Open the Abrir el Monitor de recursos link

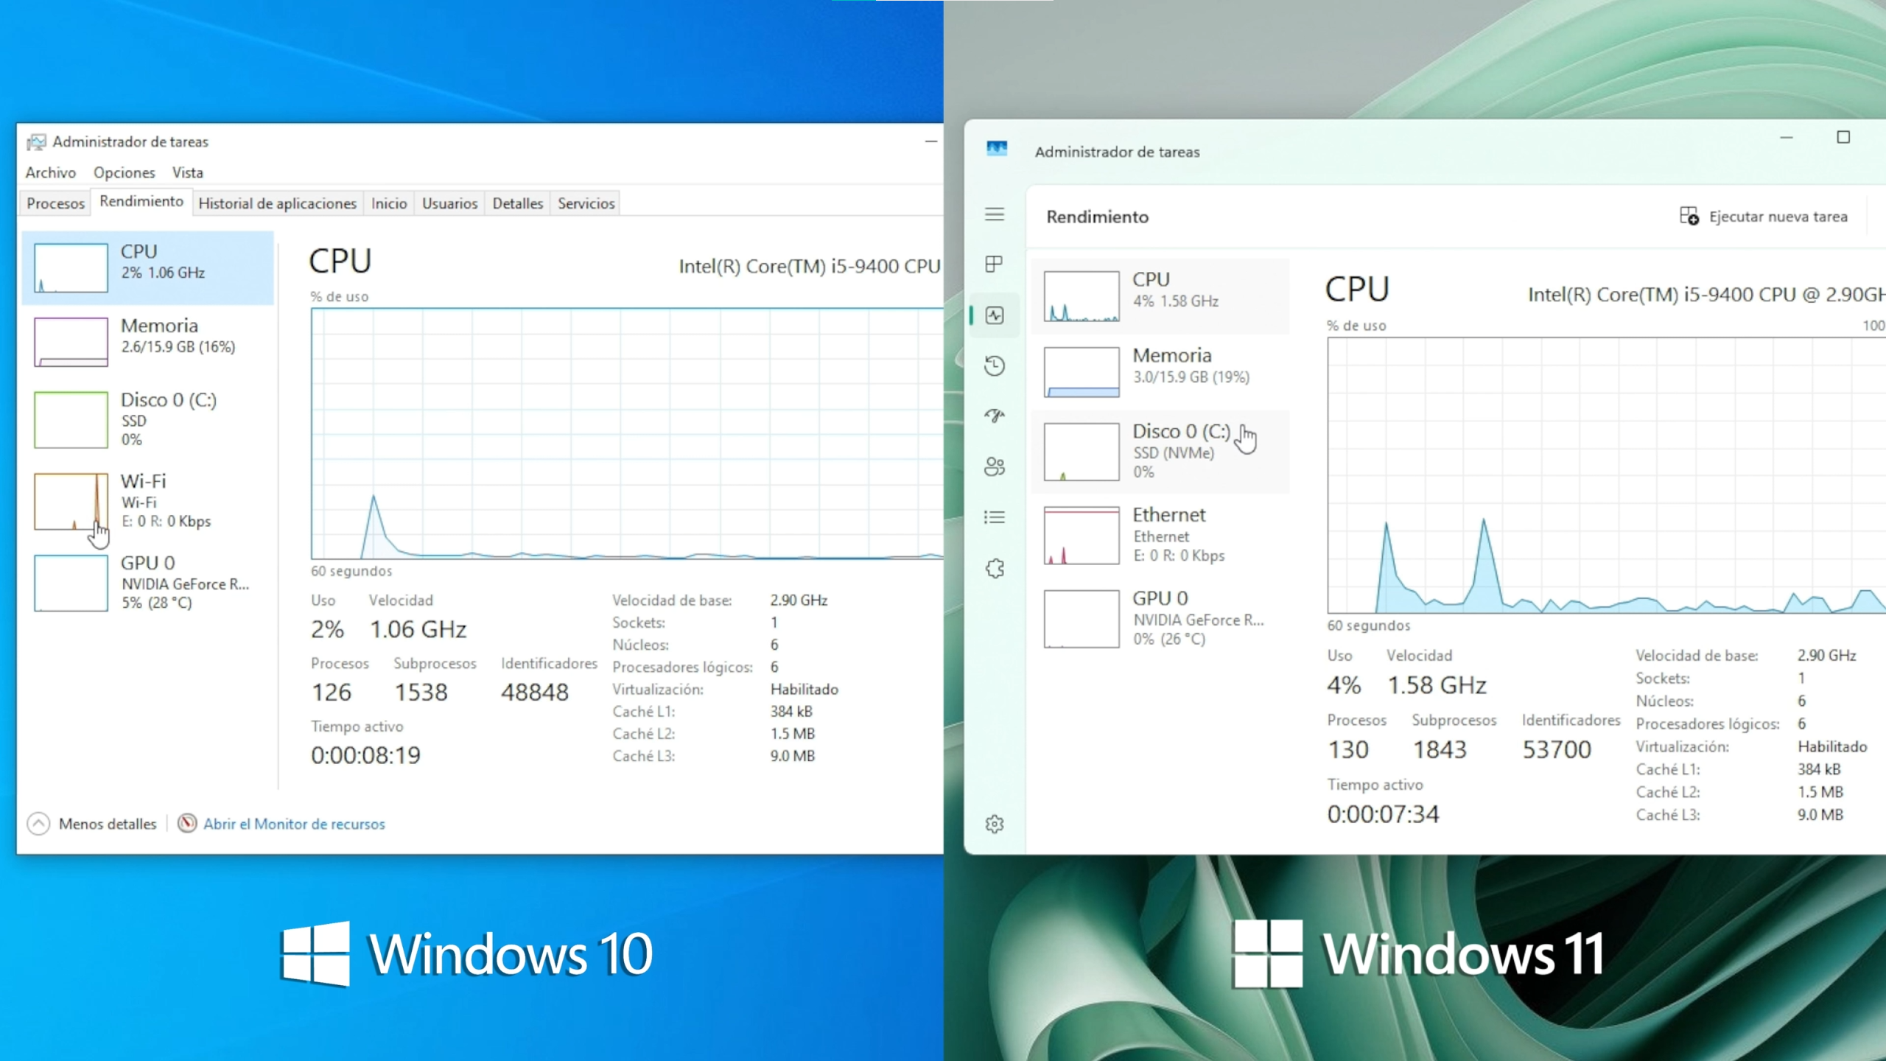[294, 824]
